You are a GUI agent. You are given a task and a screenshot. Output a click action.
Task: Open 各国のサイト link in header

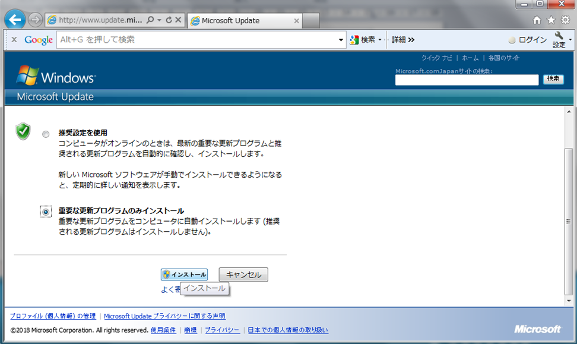504,58
